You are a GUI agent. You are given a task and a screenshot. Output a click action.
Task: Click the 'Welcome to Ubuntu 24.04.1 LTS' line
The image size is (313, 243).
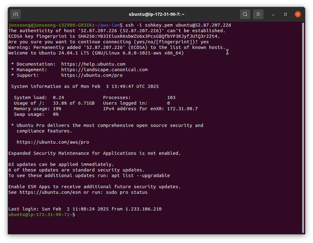coord(96,53)
